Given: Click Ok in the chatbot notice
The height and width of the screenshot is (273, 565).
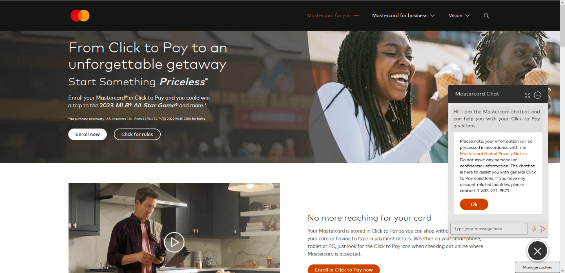Looking at the screenshot, I should click(474, 204).
